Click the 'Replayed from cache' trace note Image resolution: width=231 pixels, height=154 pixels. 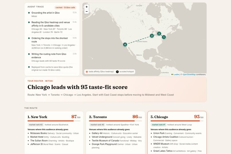tap(52, 69)
